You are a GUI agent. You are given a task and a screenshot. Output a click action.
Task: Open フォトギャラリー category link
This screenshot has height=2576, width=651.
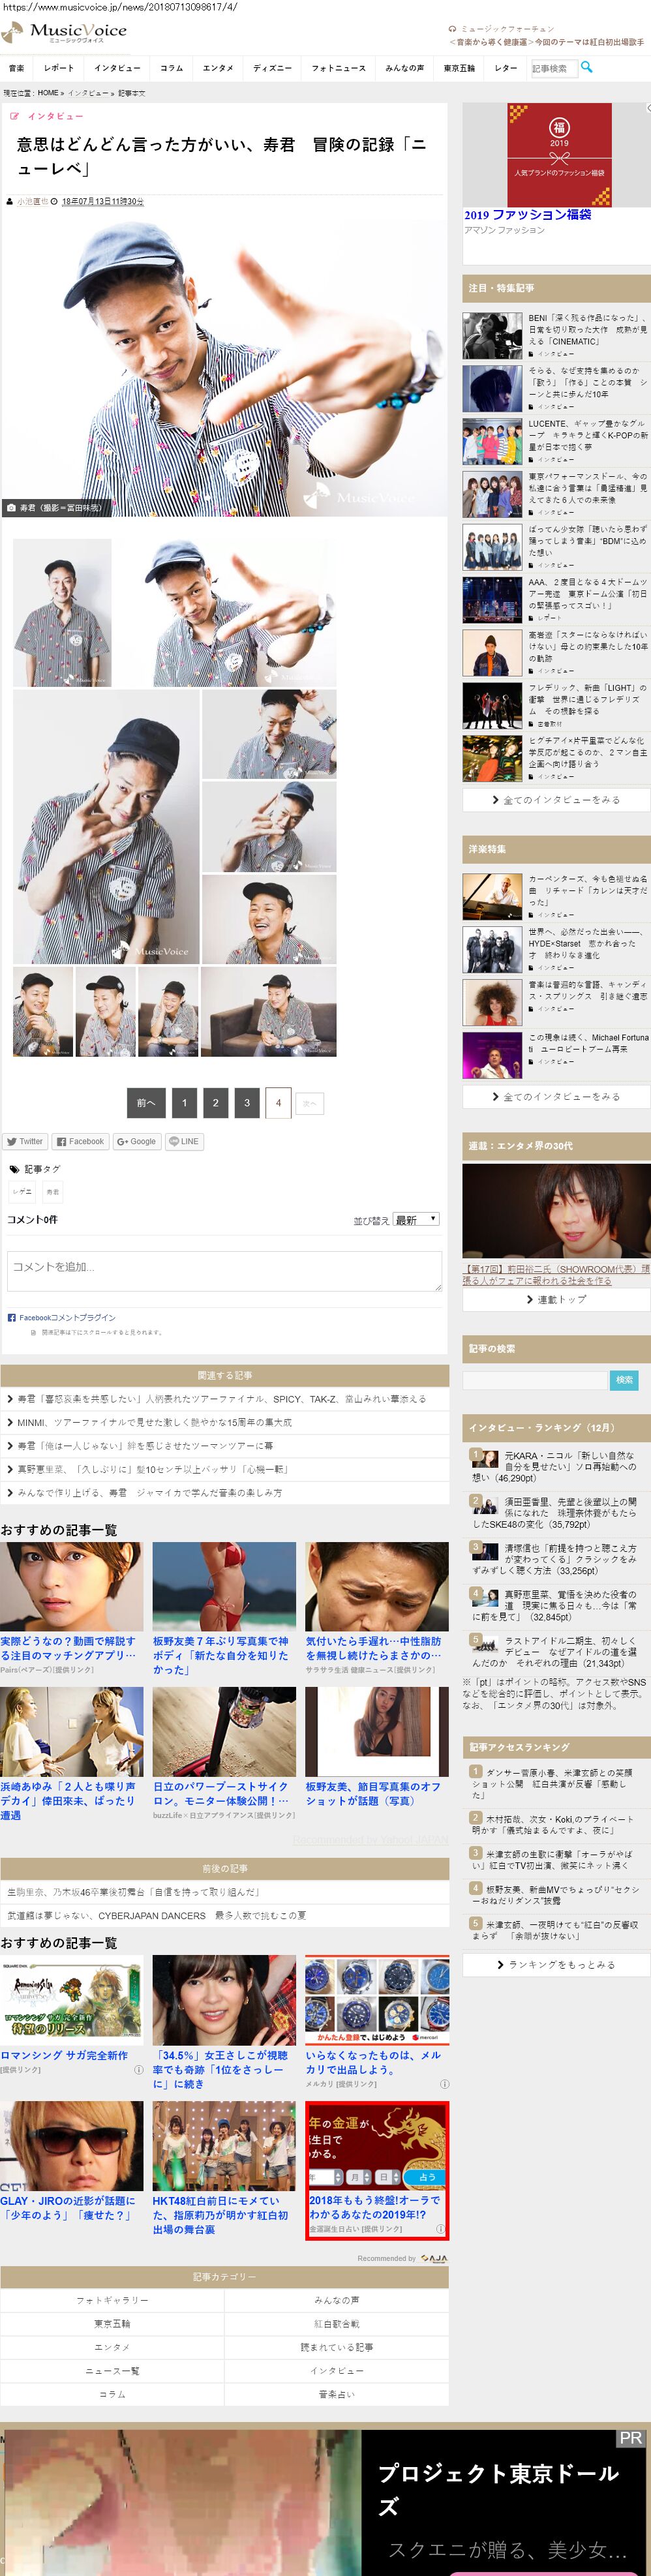pos(112,2300)
